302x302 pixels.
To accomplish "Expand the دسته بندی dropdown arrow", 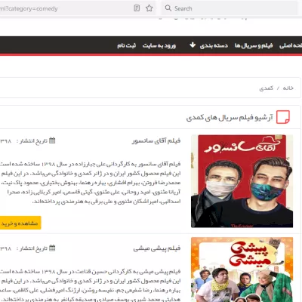I will 193,45.
